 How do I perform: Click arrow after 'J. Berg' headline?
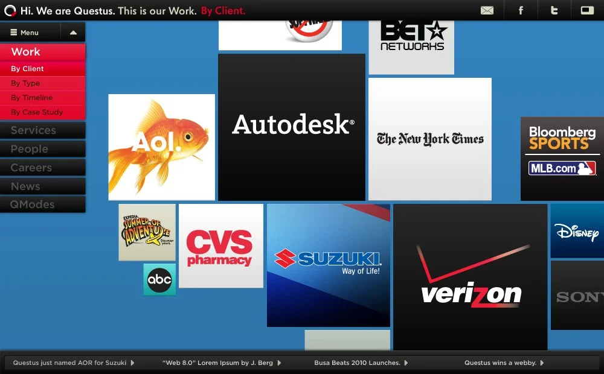pos(279,363)
